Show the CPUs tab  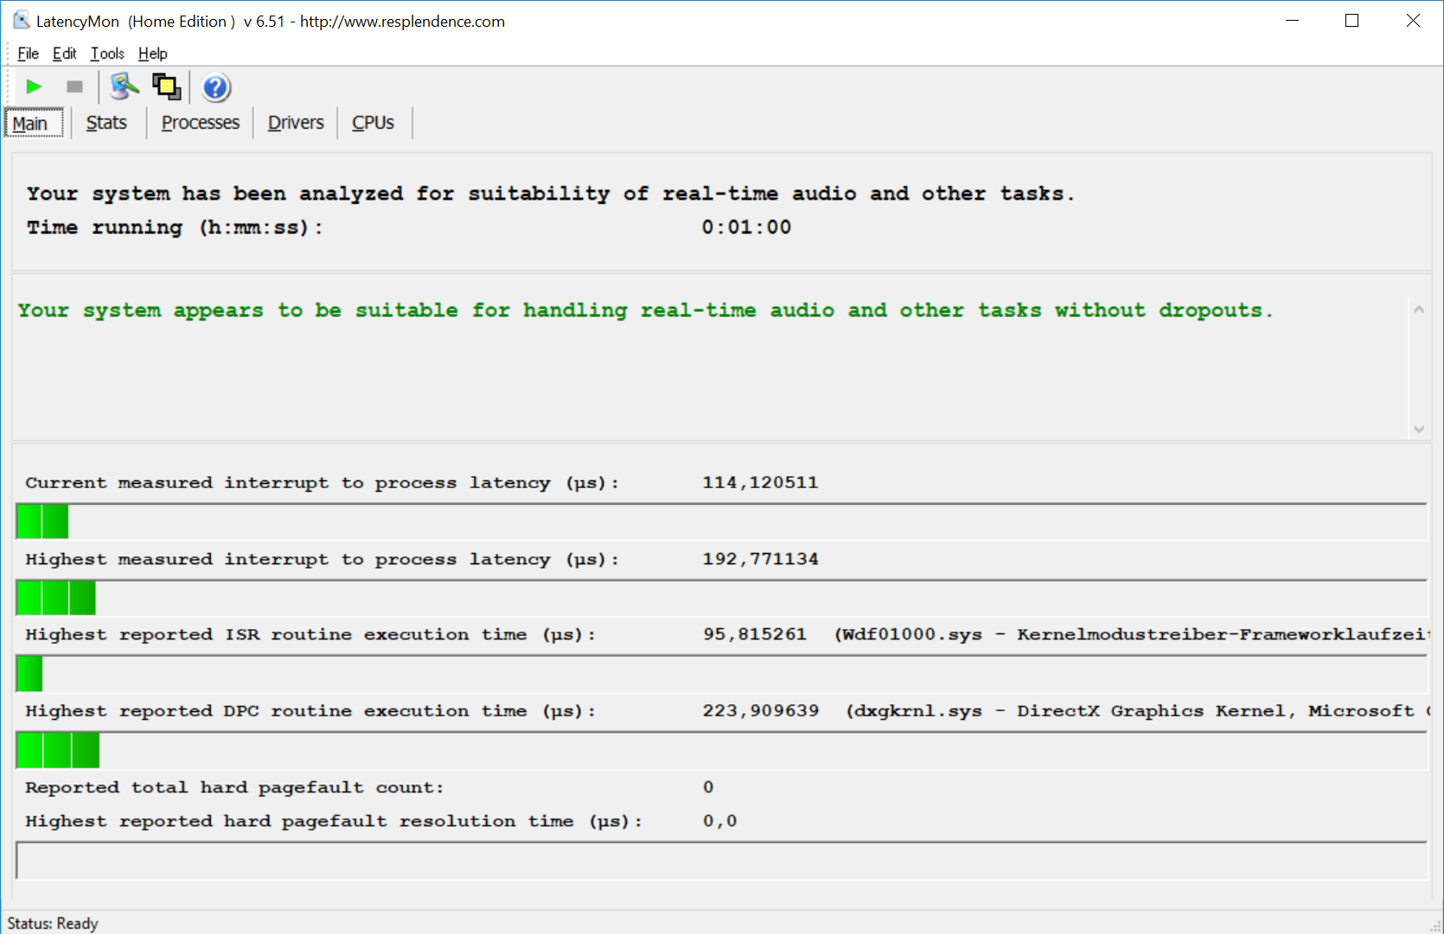click(373, 123)
